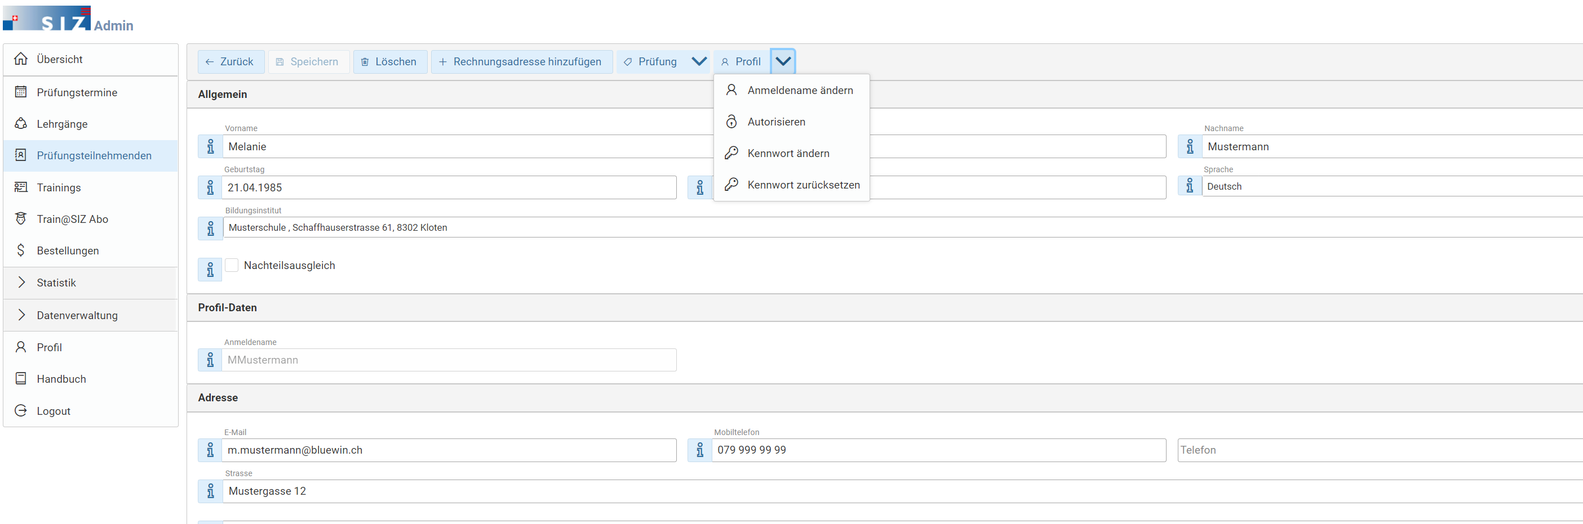Click info icon beside Bildungsinstitut field
1583x524 pixels.
click(x=210, y=229)
